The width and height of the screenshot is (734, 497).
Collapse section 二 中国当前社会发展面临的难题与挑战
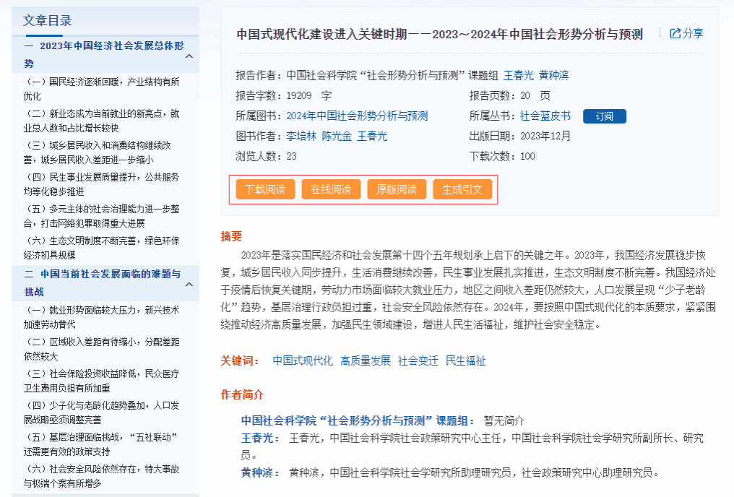click(x=189, y=284)
